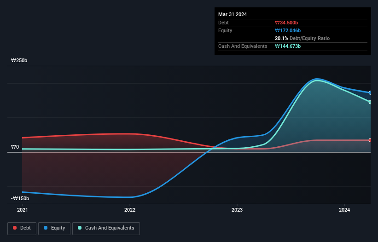
Task: Toggle the Equity series legend button
Action: coord(54,228)
